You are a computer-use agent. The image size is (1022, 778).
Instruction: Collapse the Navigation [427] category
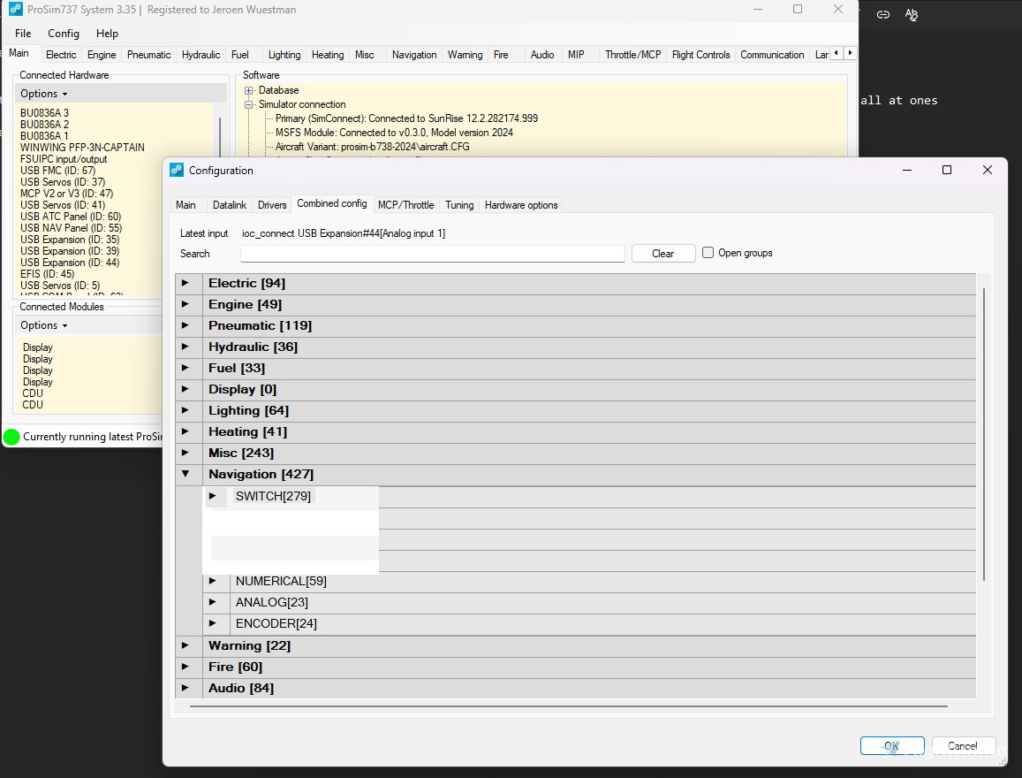pyautogui.click(x=186, y=474)
